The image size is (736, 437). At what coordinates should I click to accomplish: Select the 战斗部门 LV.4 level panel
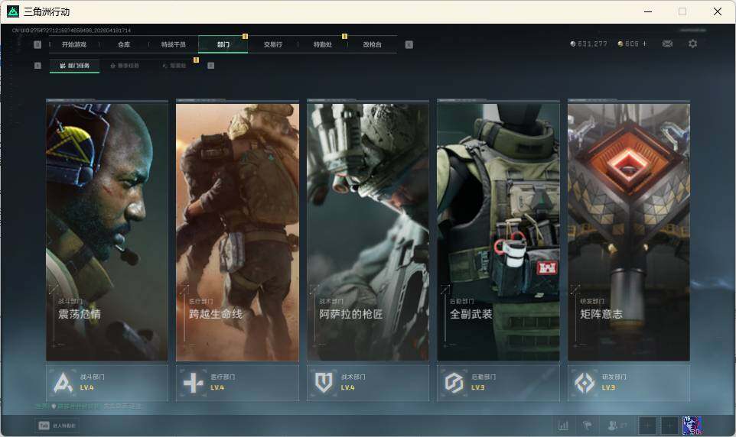pos(107,383)
